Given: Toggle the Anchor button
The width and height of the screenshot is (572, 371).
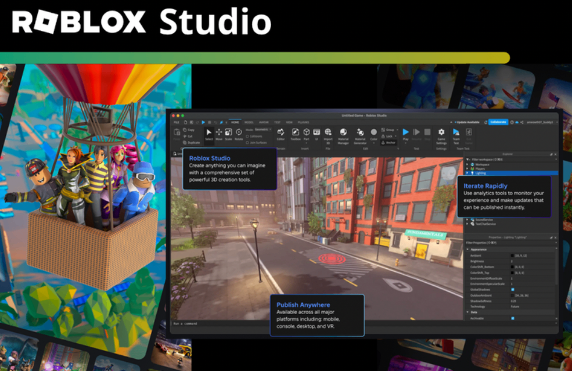Looking at the screenshot, I should (x=388, y=143).
